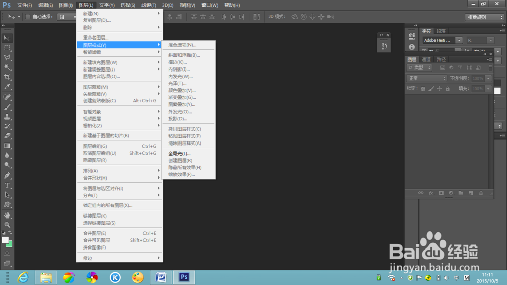Select the Magic Wand tool

pos(7,67)
